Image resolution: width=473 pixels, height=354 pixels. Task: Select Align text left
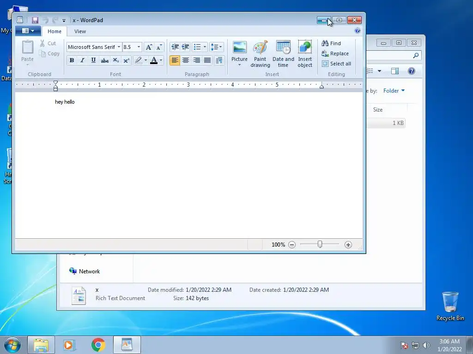coord(175,60)
